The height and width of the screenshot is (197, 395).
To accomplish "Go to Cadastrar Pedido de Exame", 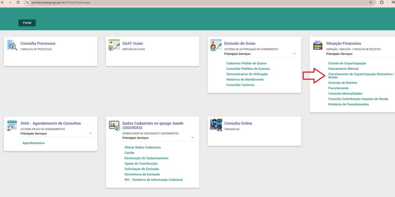I will [x=246, y=63].
